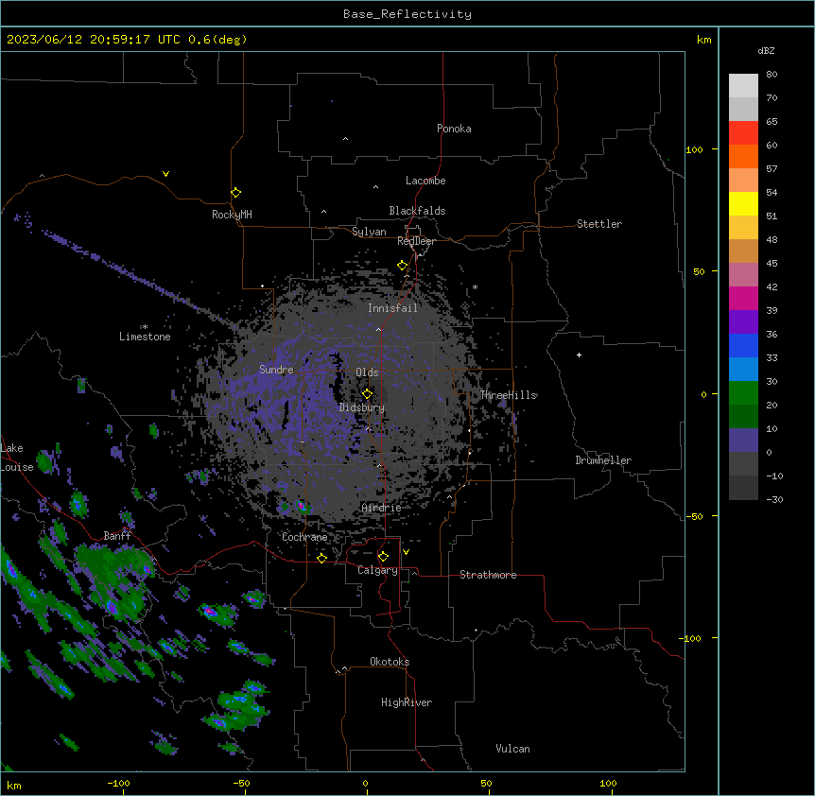Click the km unit label at top right
Screen dimensions: 815x796
tap(703, 40)
